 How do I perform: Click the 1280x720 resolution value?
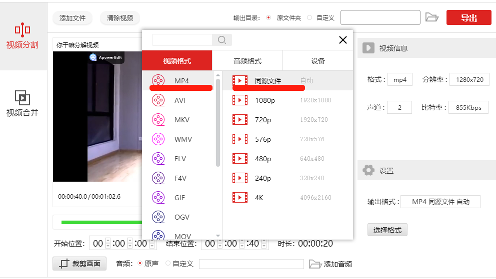(469, 79)
